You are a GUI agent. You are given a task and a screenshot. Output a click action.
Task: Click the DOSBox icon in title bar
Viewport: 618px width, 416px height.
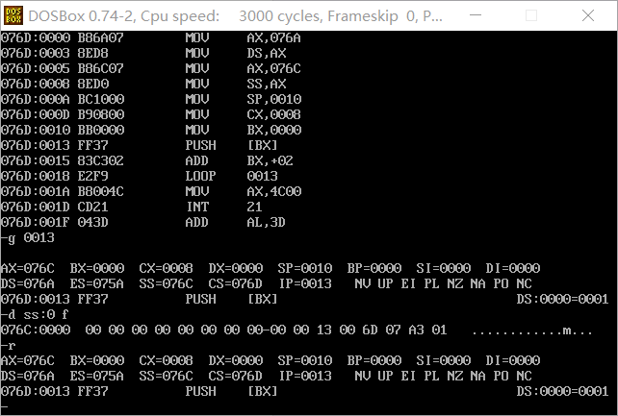pos(13,15)
